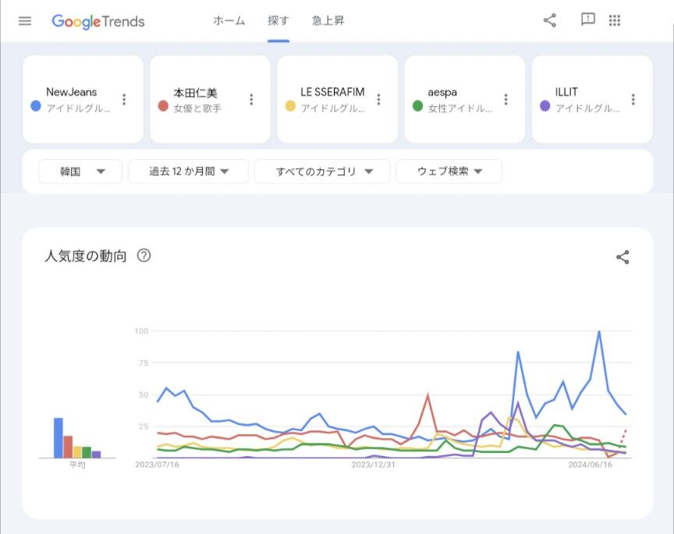Click the aespa search term card
Viewport: 674px width, 534px height.
click(x=465, y=99)
